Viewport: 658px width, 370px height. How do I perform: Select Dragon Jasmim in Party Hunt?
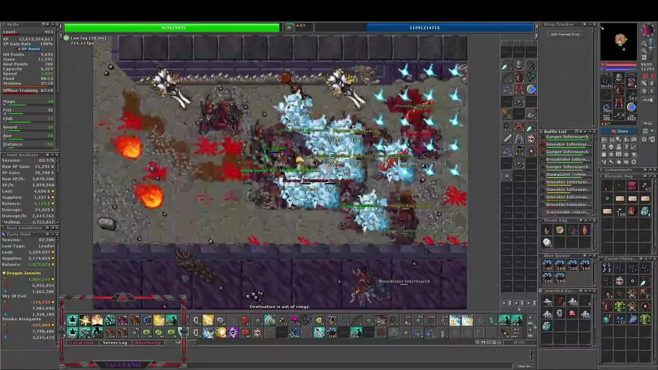(x=24, y=273)
